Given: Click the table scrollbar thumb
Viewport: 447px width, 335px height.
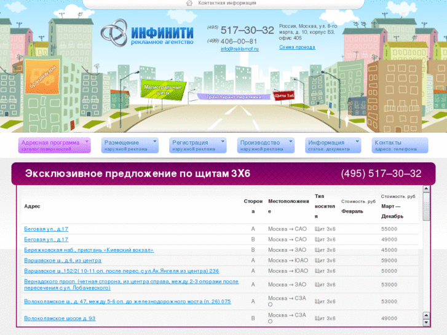Looking at the screenshot, I should click(x=426, y=207).
